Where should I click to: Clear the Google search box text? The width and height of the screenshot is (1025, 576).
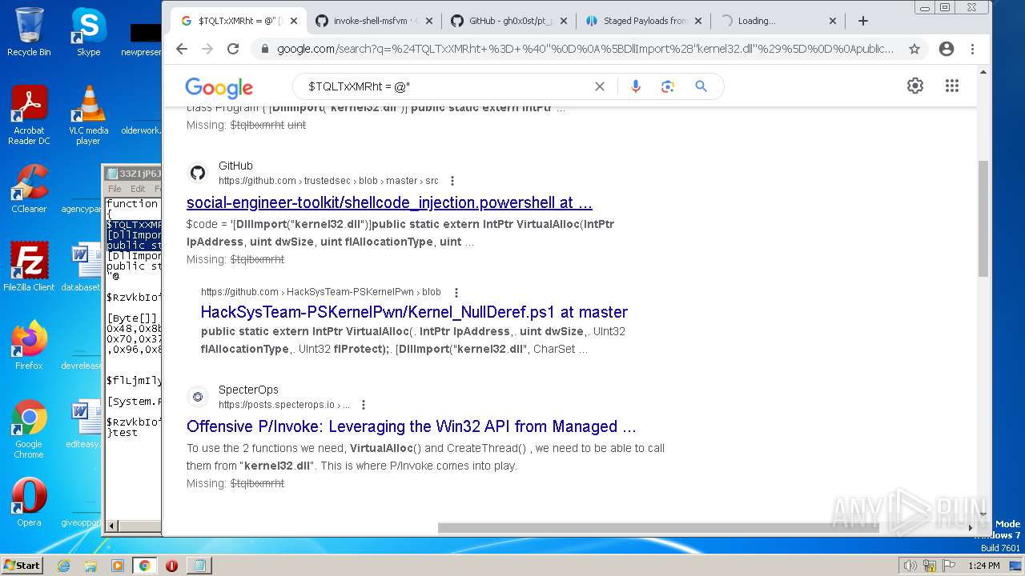pyautogui.click(x=599, y=86)
